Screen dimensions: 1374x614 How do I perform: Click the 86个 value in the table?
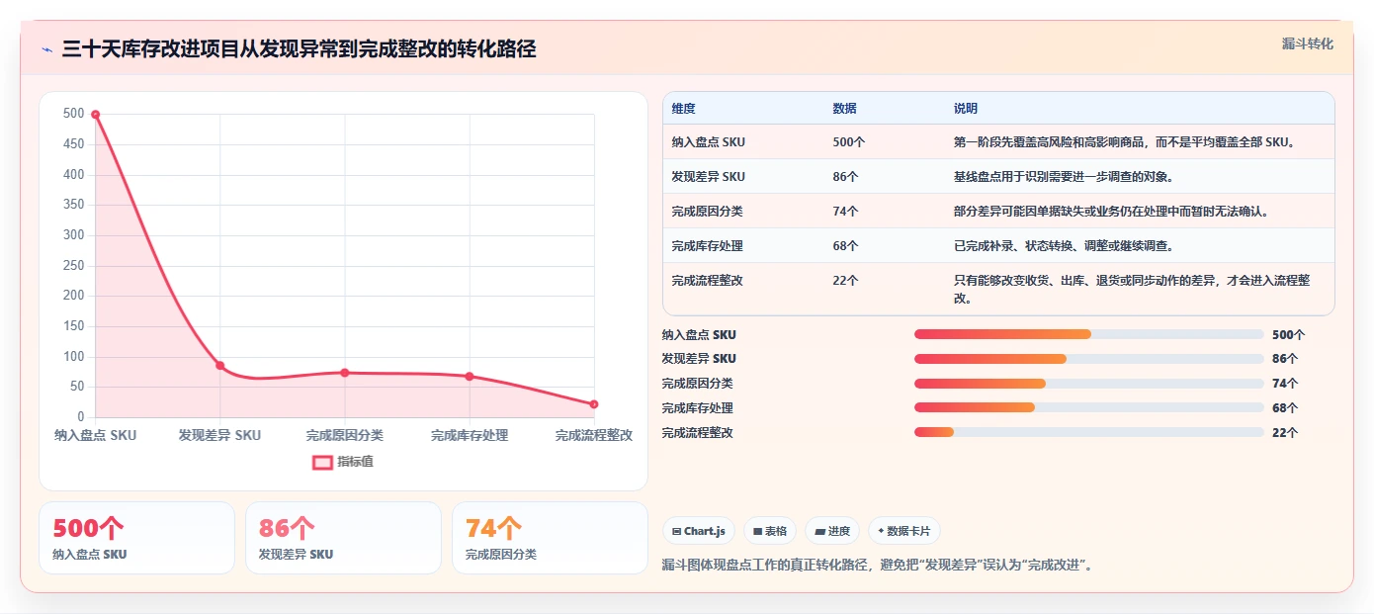click(845, 177)
